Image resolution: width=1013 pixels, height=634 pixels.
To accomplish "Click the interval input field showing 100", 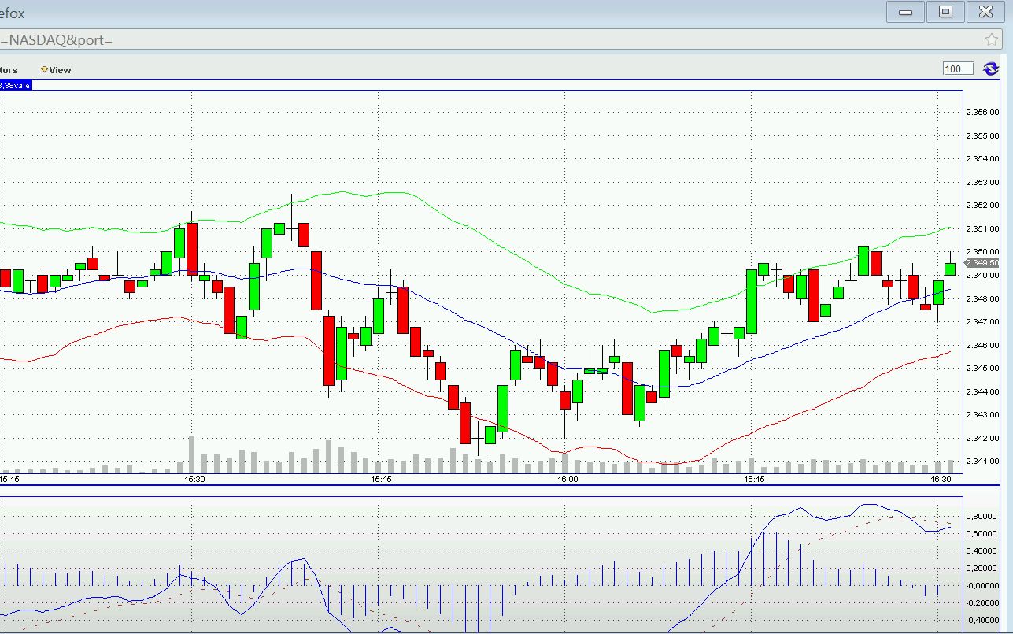I will (x=956, y=69).
